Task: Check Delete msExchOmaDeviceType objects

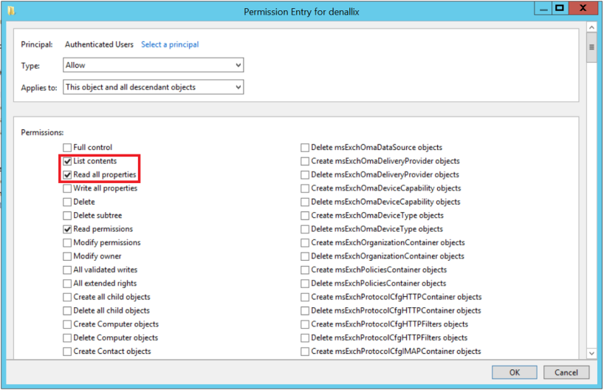Action: point(305,229)
